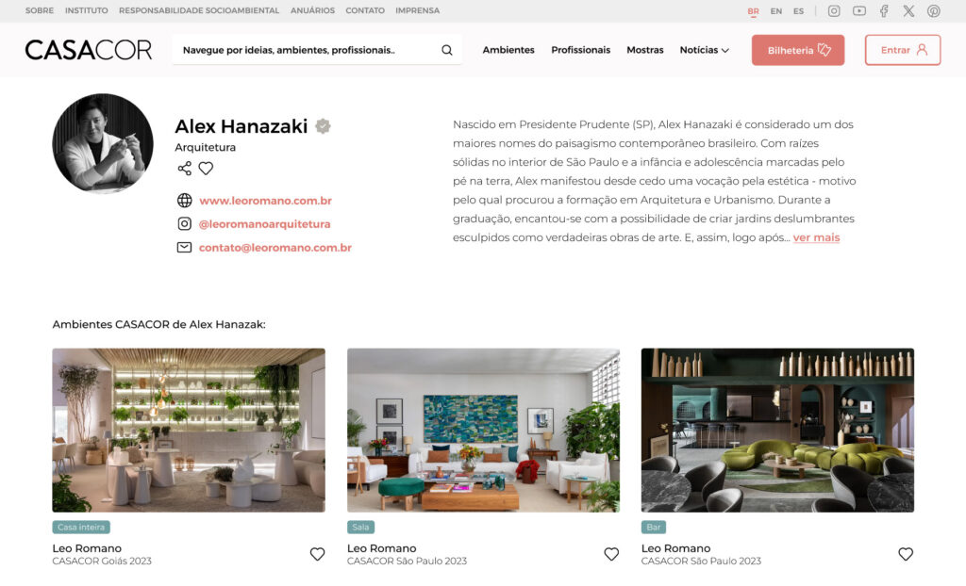Click the search magnifier icon

pyautogui.click(x=446, y=50)
